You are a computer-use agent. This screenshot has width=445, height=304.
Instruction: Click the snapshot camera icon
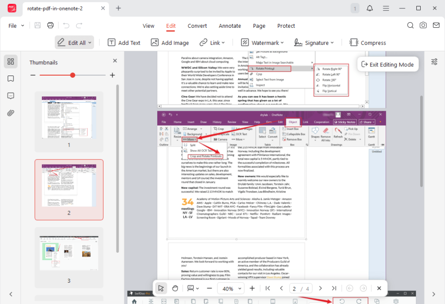(x=423, y=25)
